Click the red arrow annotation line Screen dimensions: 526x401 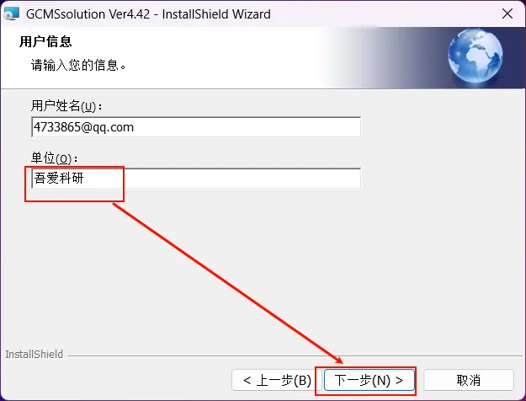(228, 283)
